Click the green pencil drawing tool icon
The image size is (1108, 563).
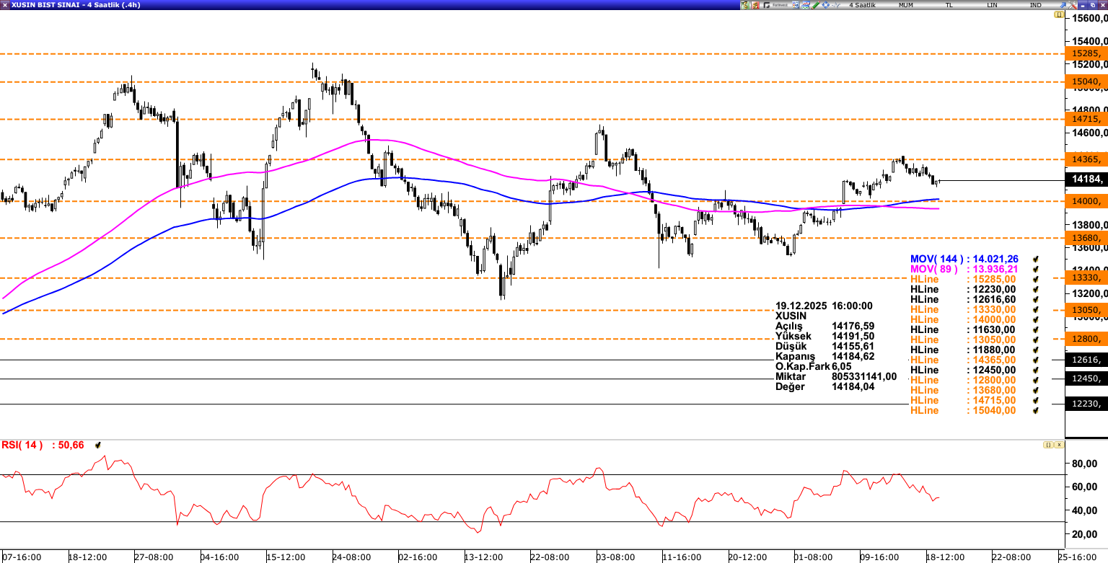815,5
